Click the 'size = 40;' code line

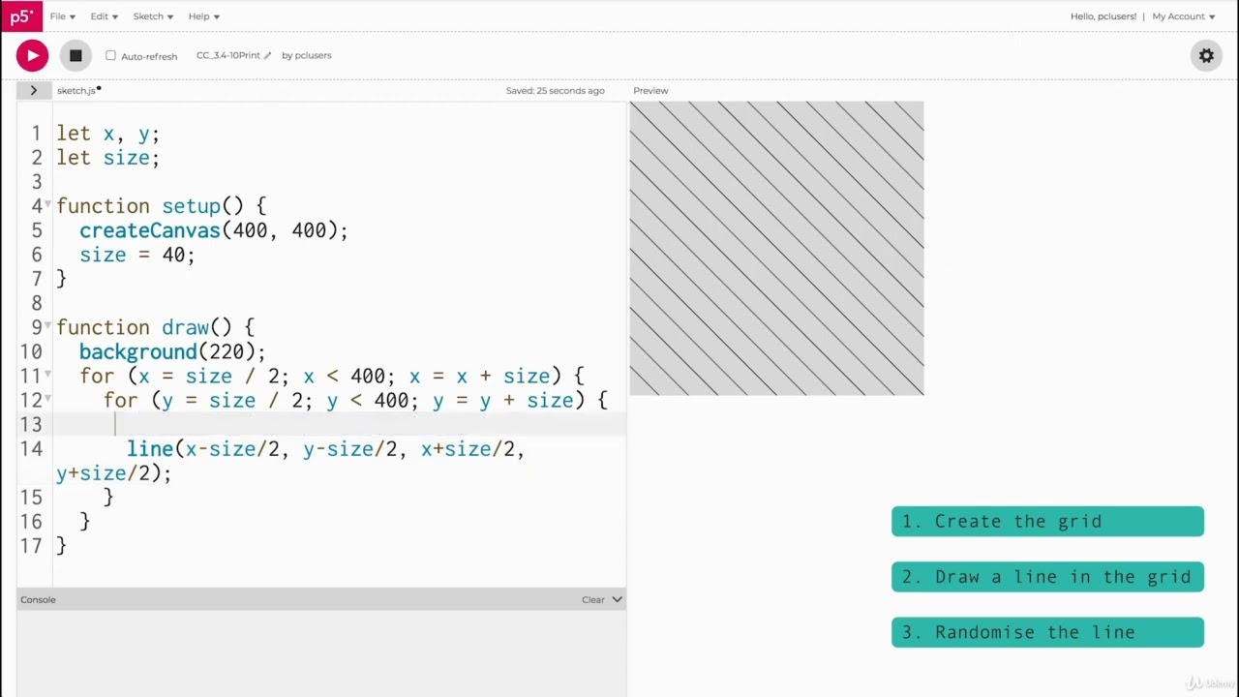pyautogui.click(x=137, y=255)
